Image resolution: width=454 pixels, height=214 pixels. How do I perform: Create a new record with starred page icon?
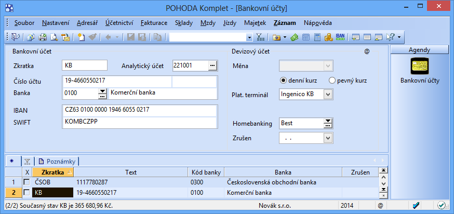(82, 37)
